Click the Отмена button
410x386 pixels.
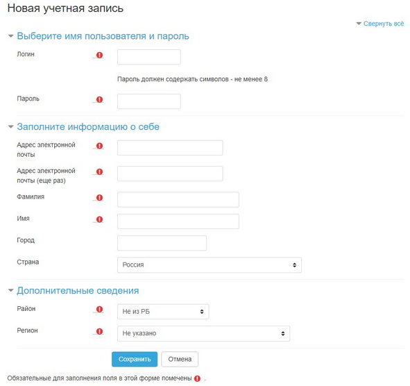tap(180, 359)
